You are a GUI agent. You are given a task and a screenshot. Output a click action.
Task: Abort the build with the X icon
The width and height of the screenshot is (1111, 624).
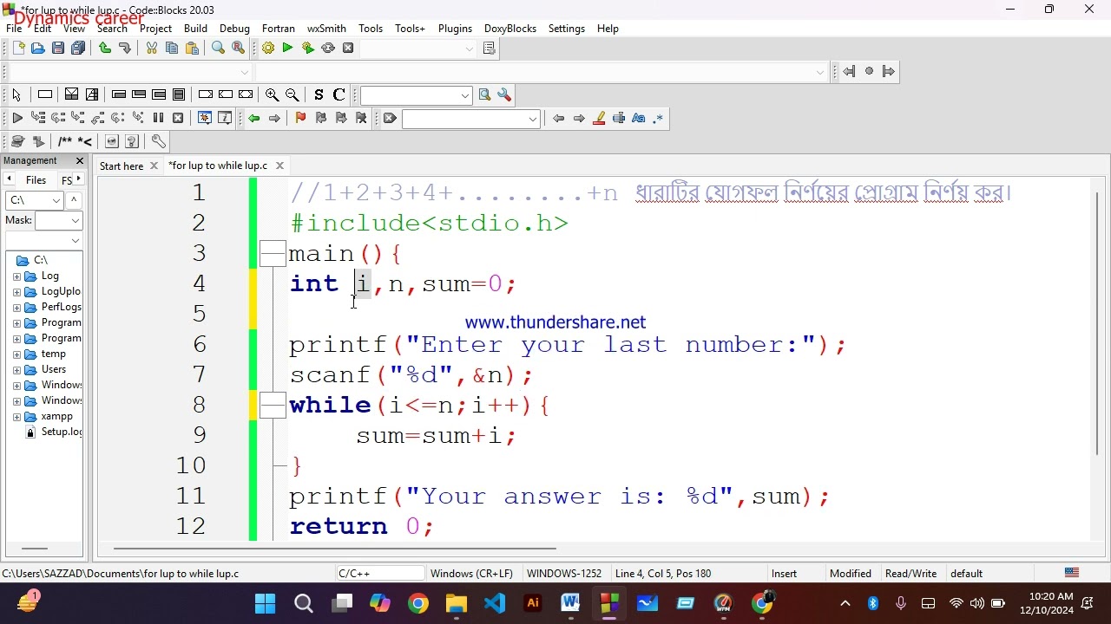348,49
